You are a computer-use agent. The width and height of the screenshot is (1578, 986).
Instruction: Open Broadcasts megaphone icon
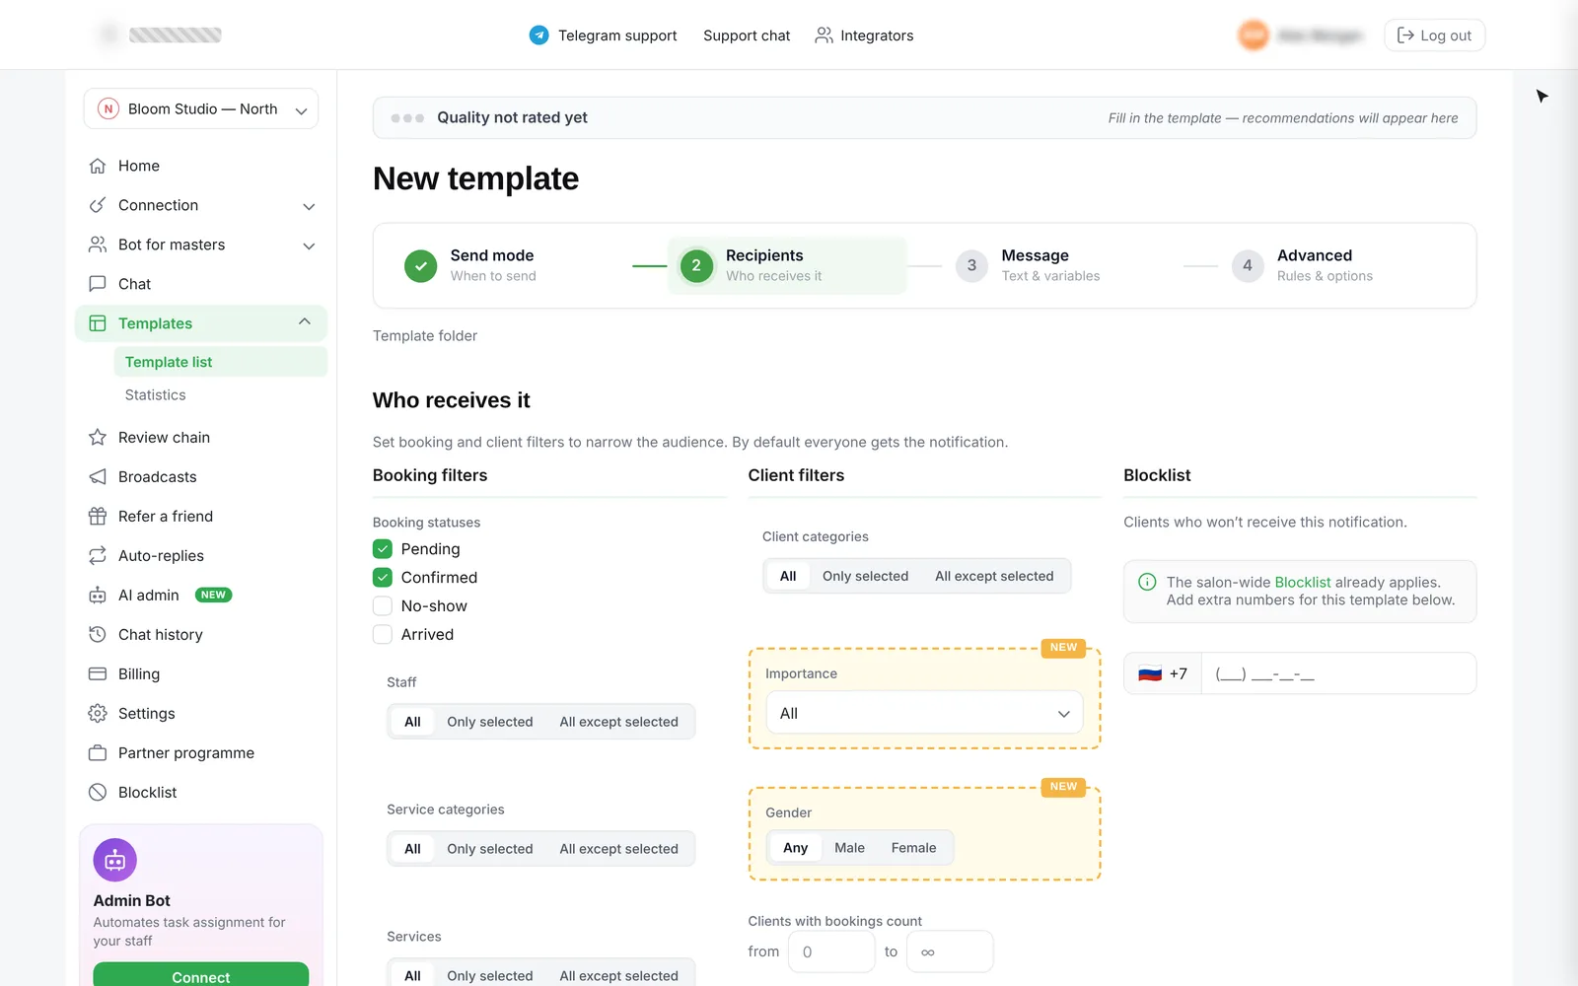point(98,476)
